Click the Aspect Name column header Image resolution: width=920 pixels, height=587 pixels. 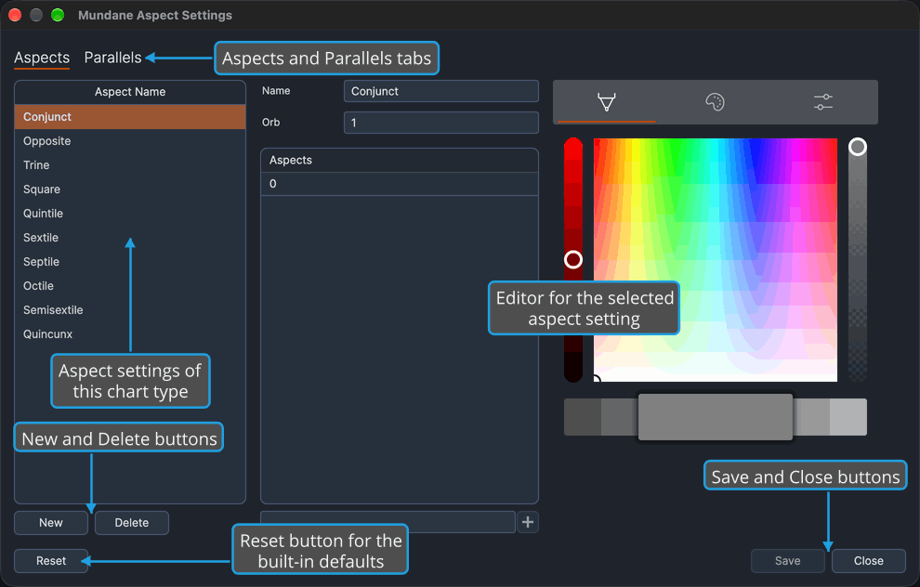click(x=130, y=92)
